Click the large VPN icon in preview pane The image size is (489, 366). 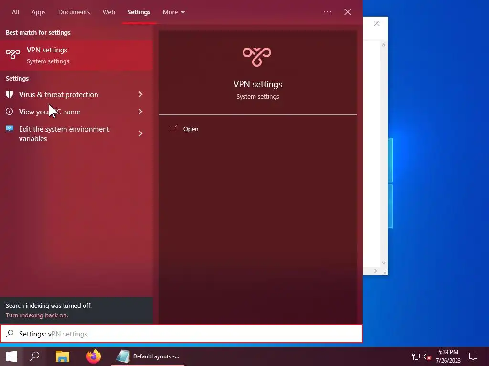[257, 57]
